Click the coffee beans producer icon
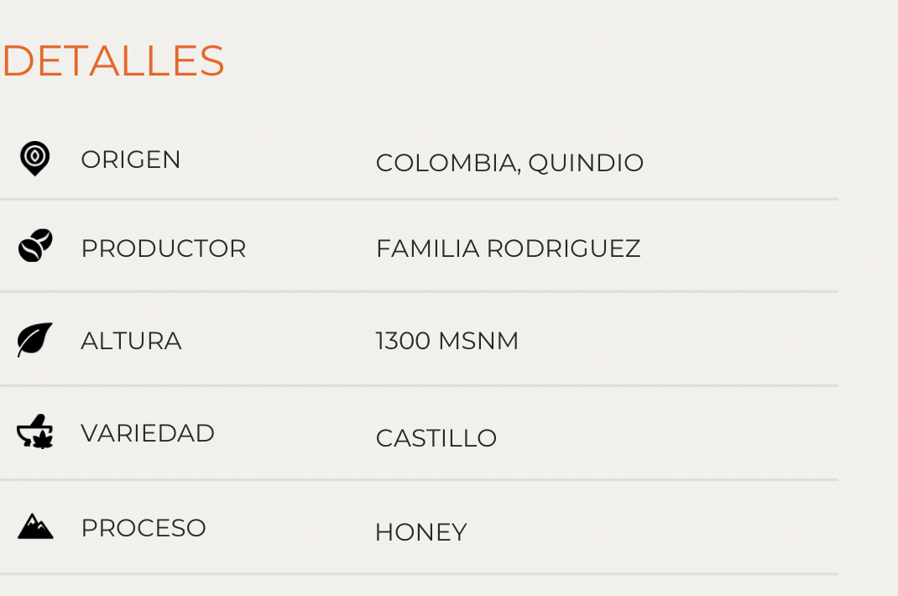 (x=35, y=246)
